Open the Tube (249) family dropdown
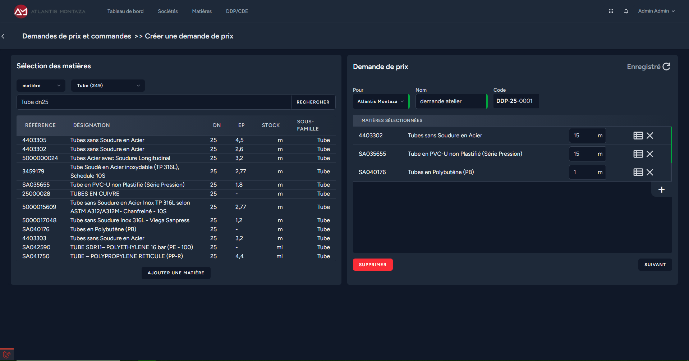The image size is (689, 361). point(108,86)
